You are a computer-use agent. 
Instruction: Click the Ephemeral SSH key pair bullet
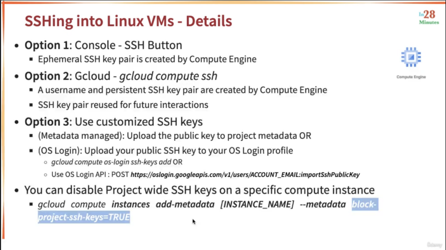[x=147, y=59]
